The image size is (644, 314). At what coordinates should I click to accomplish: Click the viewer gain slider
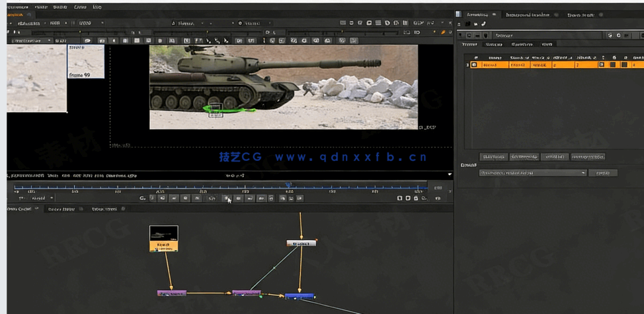(x=79, y=32)
